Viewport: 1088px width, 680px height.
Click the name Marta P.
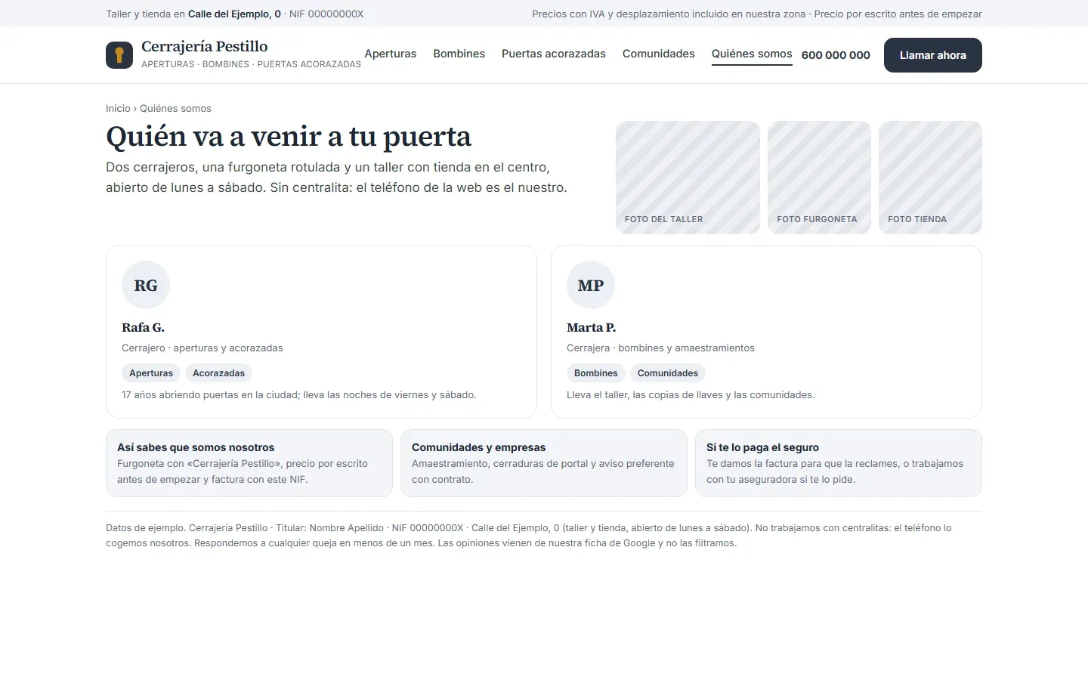coord(592,327)
